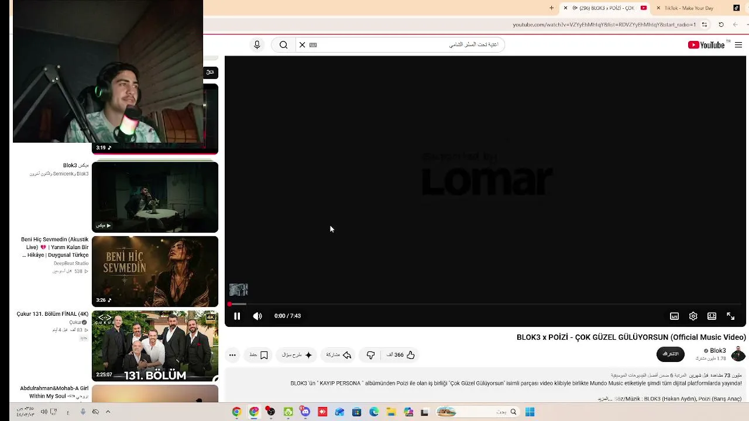Open the video player settings gear
The height and width of the screenshot is (421, 749).
[x=693, y=316]
